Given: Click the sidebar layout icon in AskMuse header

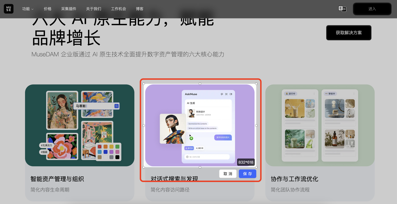Looking at the screenshot, I should [231, 94].
